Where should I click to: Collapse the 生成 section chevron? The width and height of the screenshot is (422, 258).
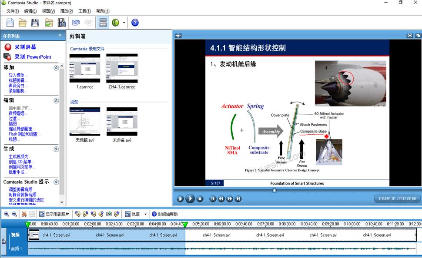(x=56, y=149)
